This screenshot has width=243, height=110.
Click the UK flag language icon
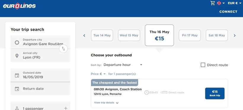[219, 3]
